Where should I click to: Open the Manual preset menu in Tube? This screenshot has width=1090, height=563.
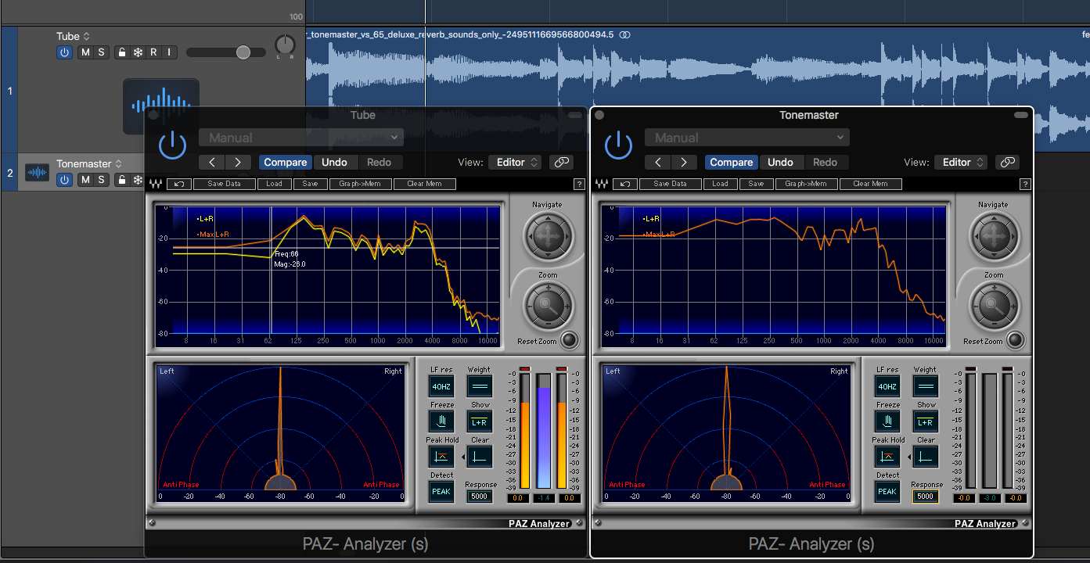[301, 138]
